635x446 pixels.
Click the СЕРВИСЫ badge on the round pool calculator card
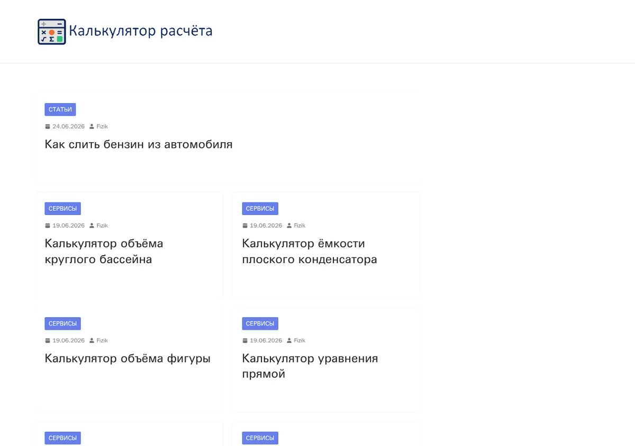pyautogui.click(x=62, y=209)
